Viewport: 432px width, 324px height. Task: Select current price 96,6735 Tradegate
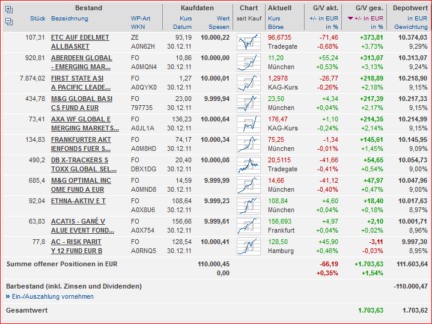(x=279, y=37)
